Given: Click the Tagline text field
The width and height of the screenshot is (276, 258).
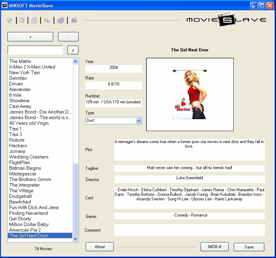Looking at the screenshot, I should 189,168.
